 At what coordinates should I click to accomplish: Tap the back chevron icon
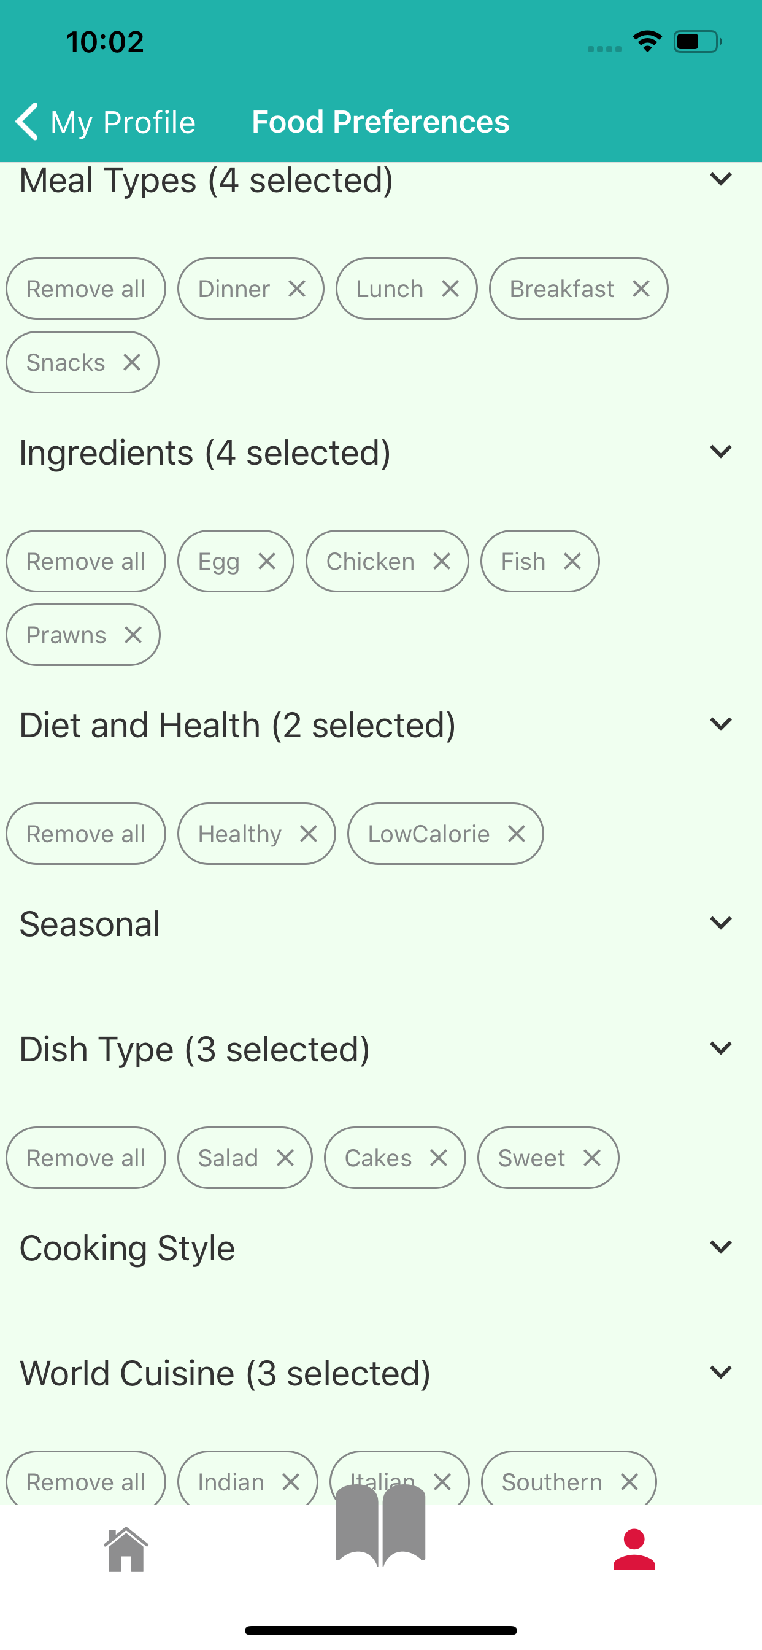click(x=27, y=121)
